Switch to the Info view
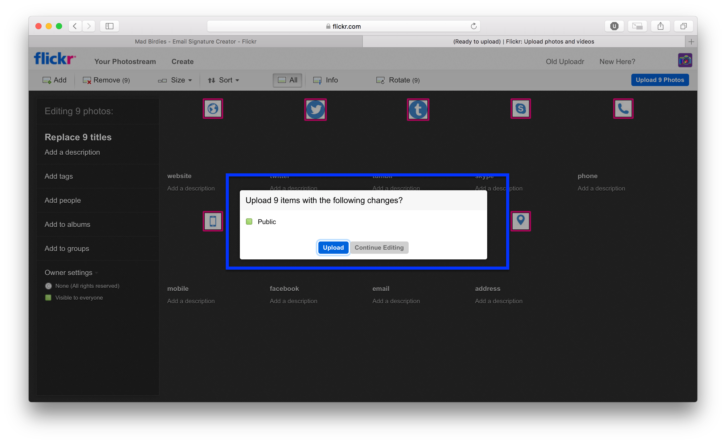 326,80
